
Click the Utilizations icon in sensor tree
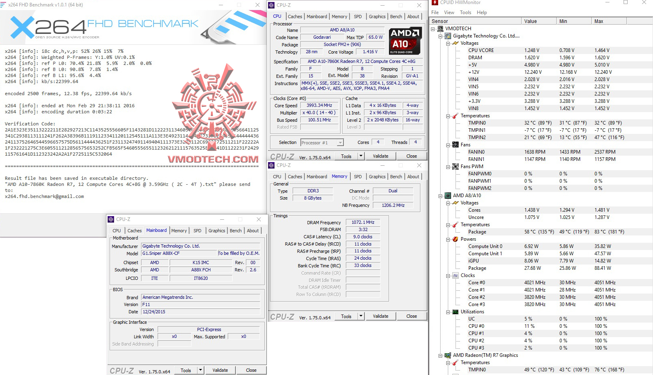click(455, 312)
